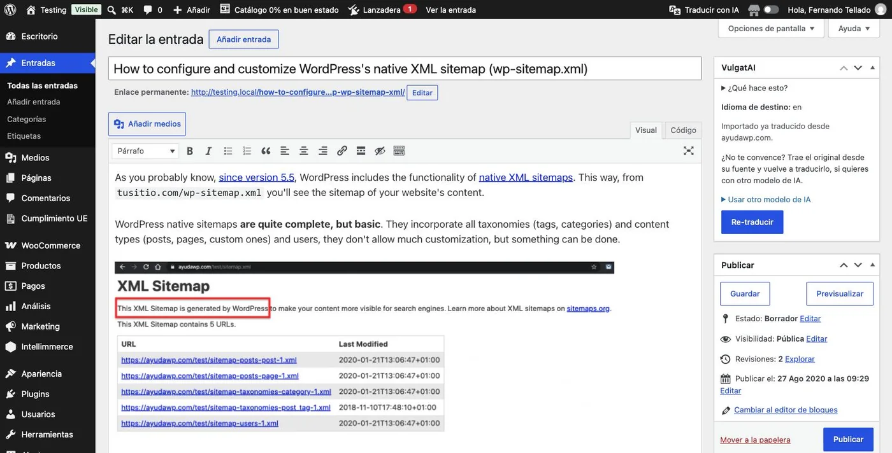
Task: Click the blue Publicar button
Action: pos(848,440)
